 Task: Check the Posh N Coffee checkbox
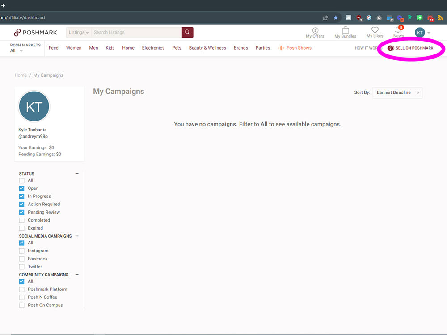click(21, 297)
